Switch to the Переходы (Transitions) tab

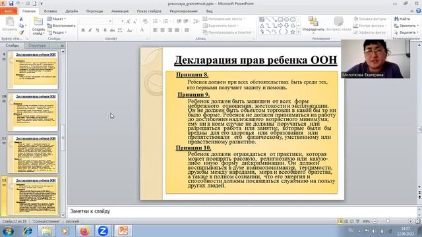95,11
